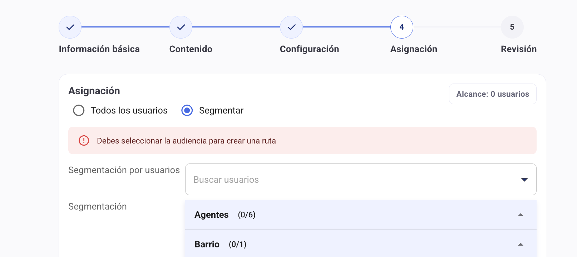This screenshot has height=257, width=577.
Task: Collapse the Agentes section with its arrow
Action: [521, 215]
